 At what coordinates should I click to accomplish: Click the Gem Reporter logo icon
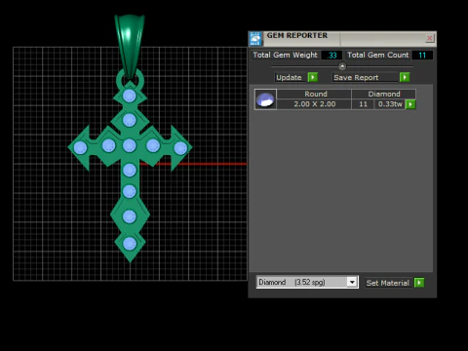(x=255, y=39)
